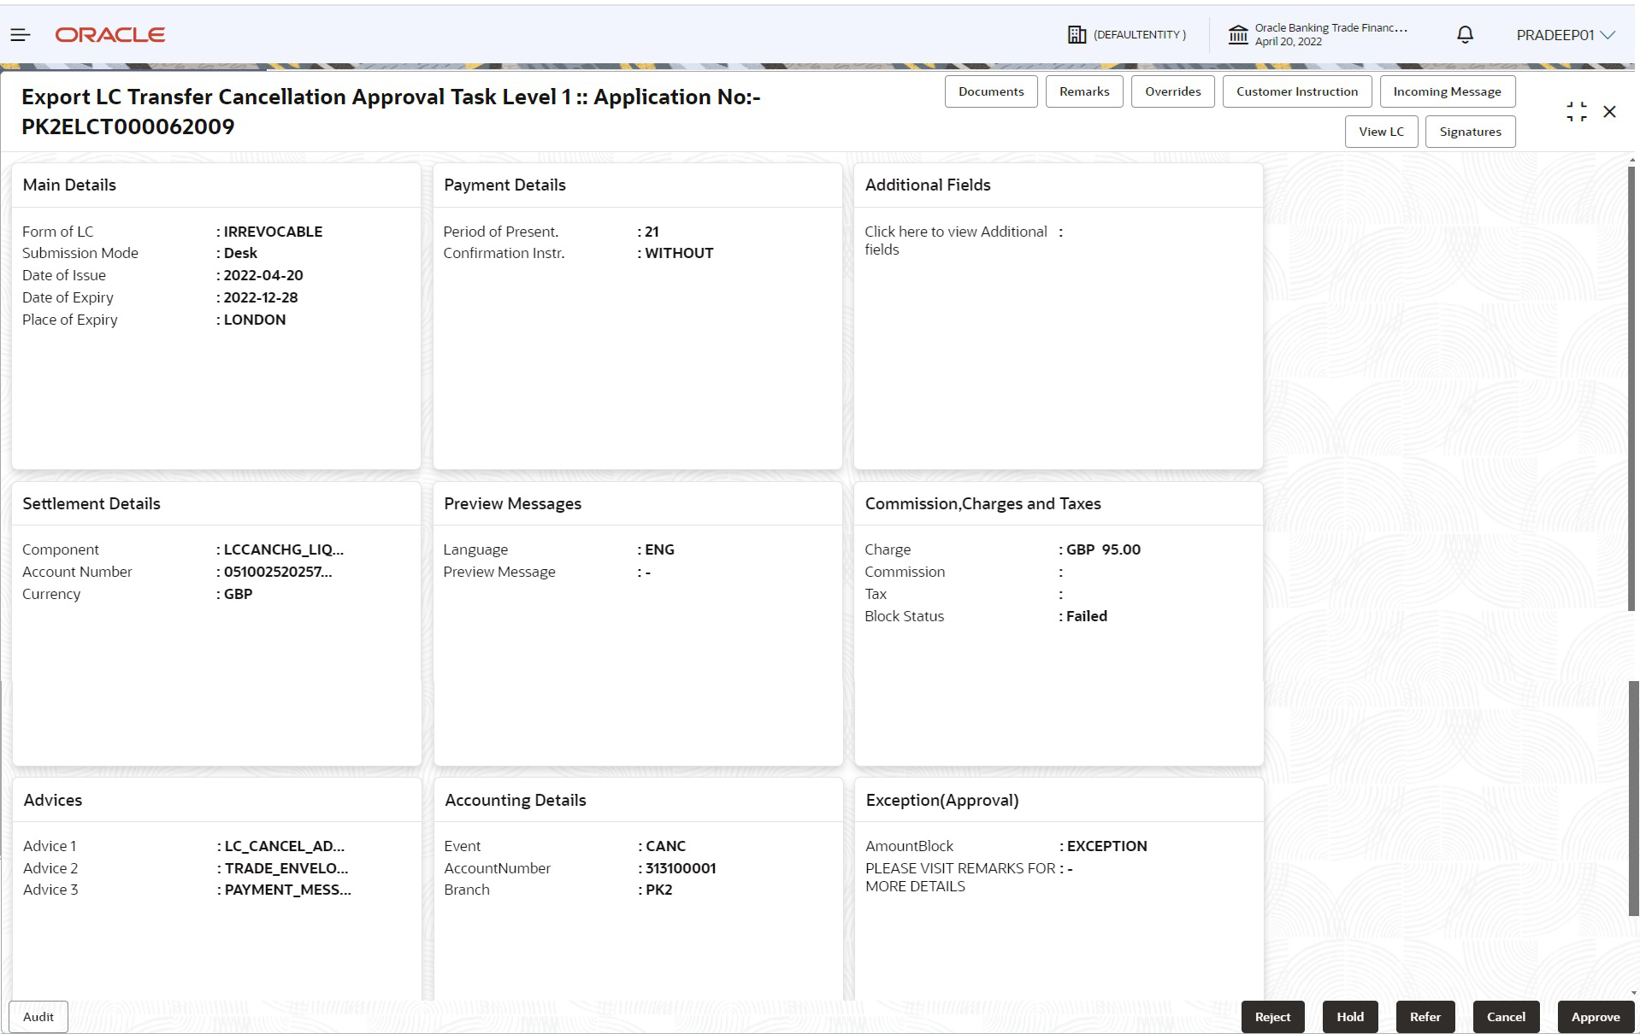Click the Oracle Banking Trade Finance bank icon
The width and height of the screenshot is (1640, 1034).
click(x=1239, y=34)
